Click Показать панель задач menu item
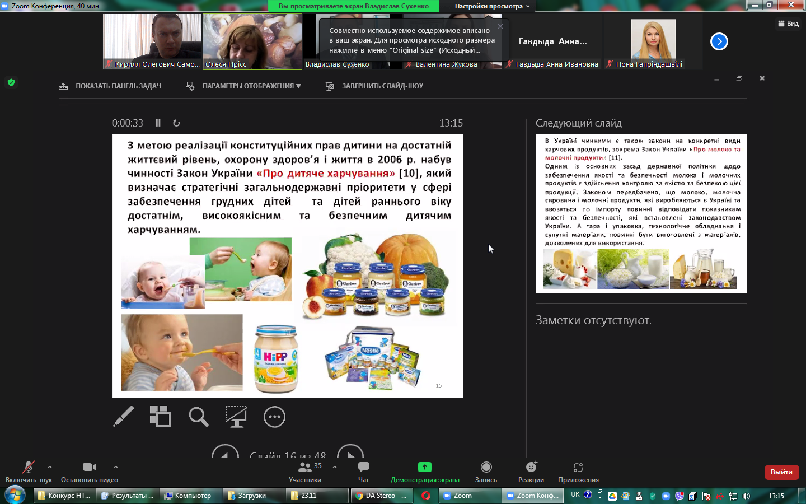806x504 pixels. tap(110, 86)
